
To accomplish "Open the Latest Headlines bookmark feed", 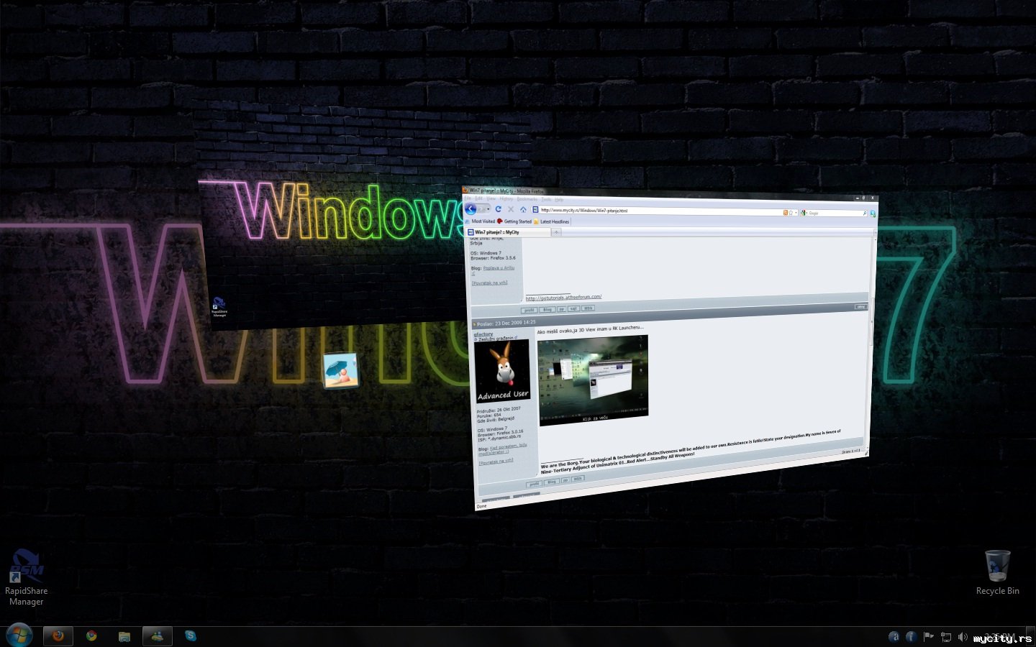I will [552, 221].
